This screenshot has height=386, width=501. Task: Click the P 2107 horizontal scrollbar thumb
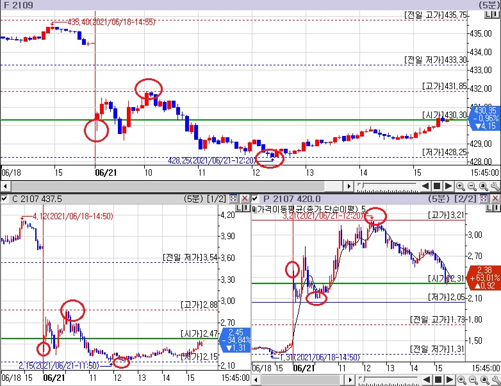pos(301,380)
